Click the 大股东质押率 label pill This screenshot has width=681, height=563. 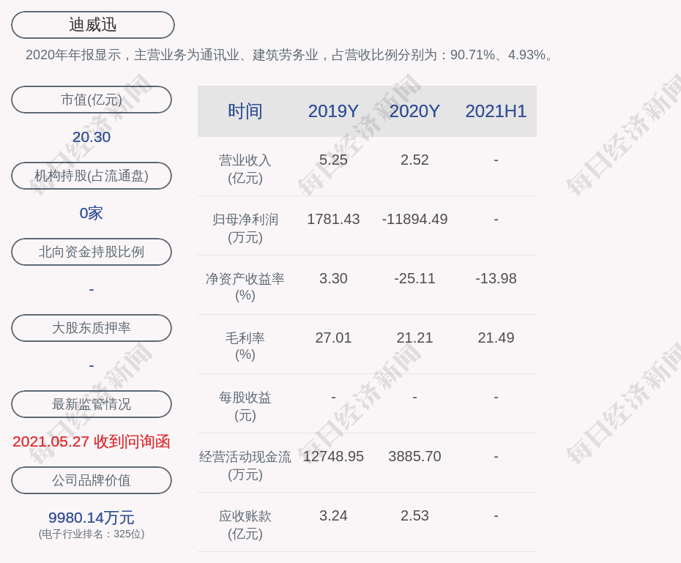coord(92,328)
